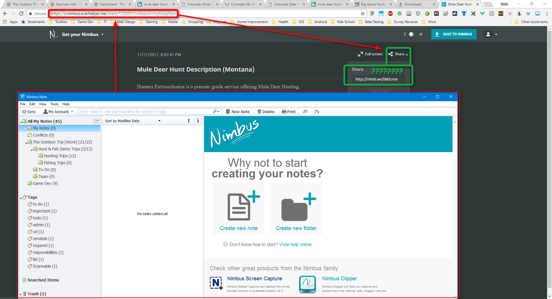Open the My Account dropdown in Nimbus Note

pyautogui.click(x=58, y=112)
